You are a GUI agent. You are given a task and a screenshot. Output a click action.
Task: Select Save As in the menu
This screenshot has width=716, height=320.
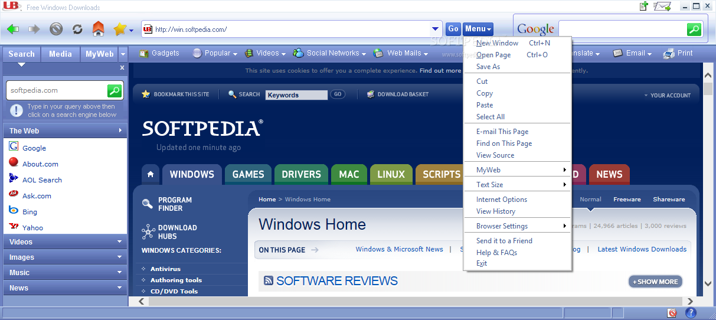click(517, 67)
